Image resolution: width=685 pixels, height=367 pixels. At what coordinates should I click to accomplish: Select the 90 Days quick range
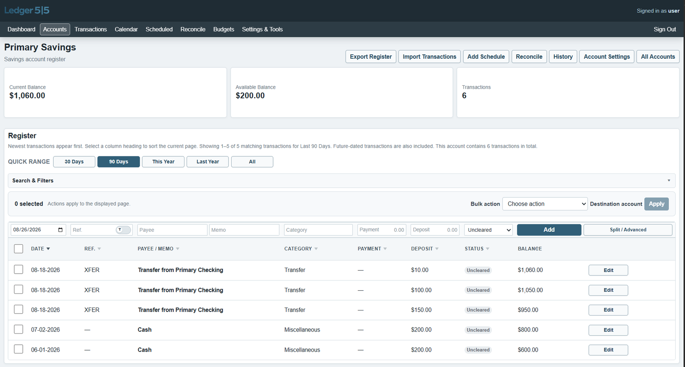tap(119, 162)
